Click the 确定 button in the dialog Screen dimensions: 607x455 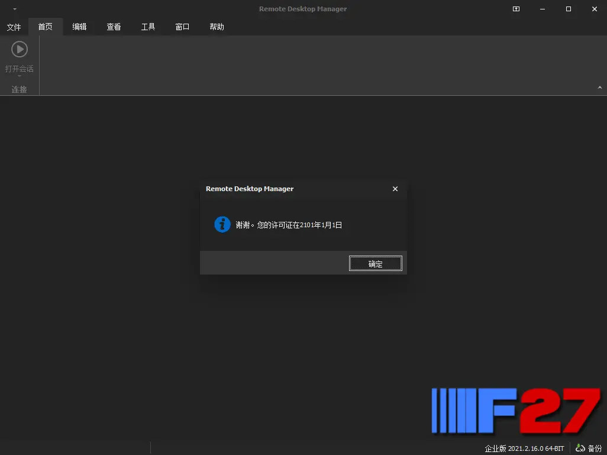[x=375, y=263]
